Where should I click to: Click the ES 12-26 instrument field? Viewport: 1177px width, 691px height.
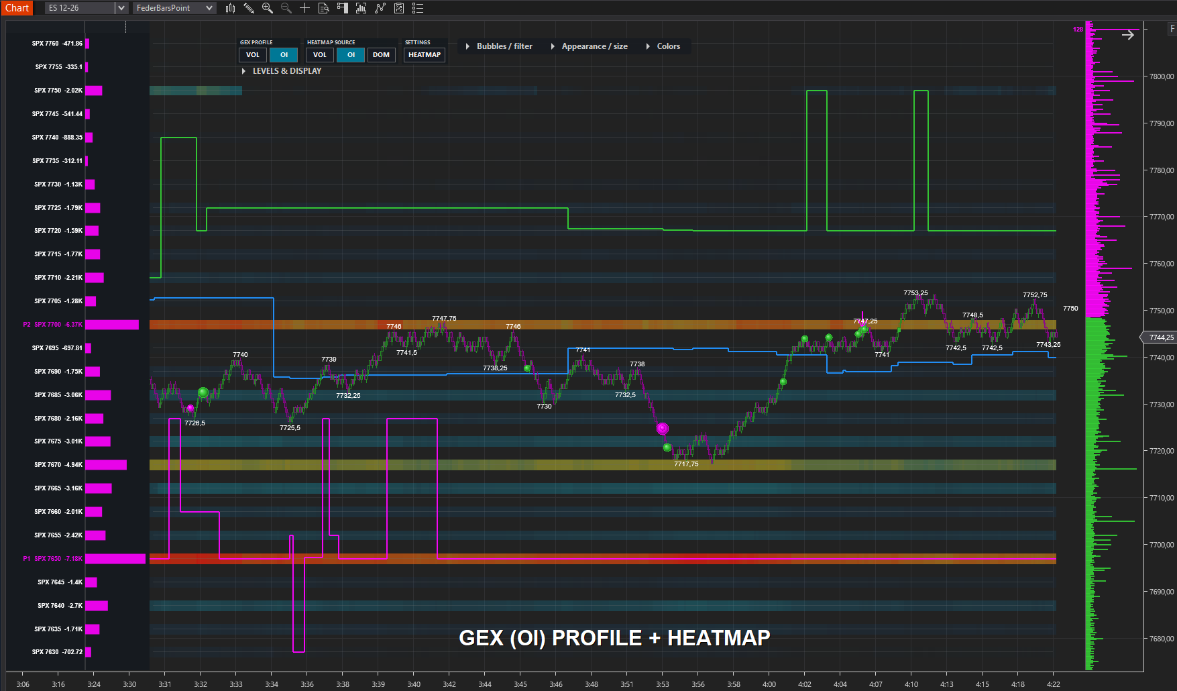pos(80,8)
